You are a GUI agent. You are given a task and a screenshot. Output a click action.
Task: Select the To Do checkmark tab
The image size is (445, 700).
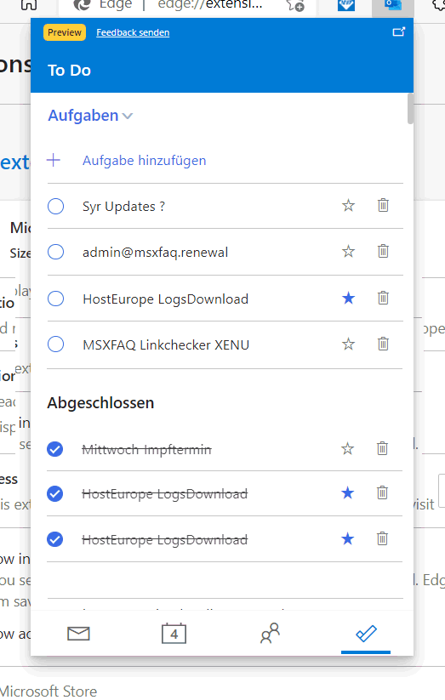point(366,633)
